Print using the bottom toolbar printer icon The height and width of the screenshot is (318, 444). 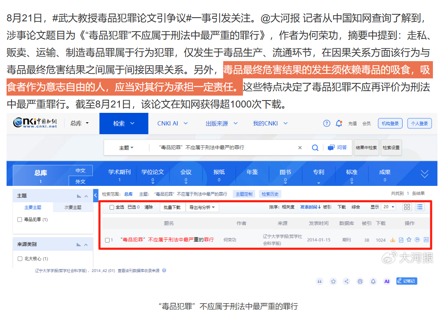click(360, 281)
